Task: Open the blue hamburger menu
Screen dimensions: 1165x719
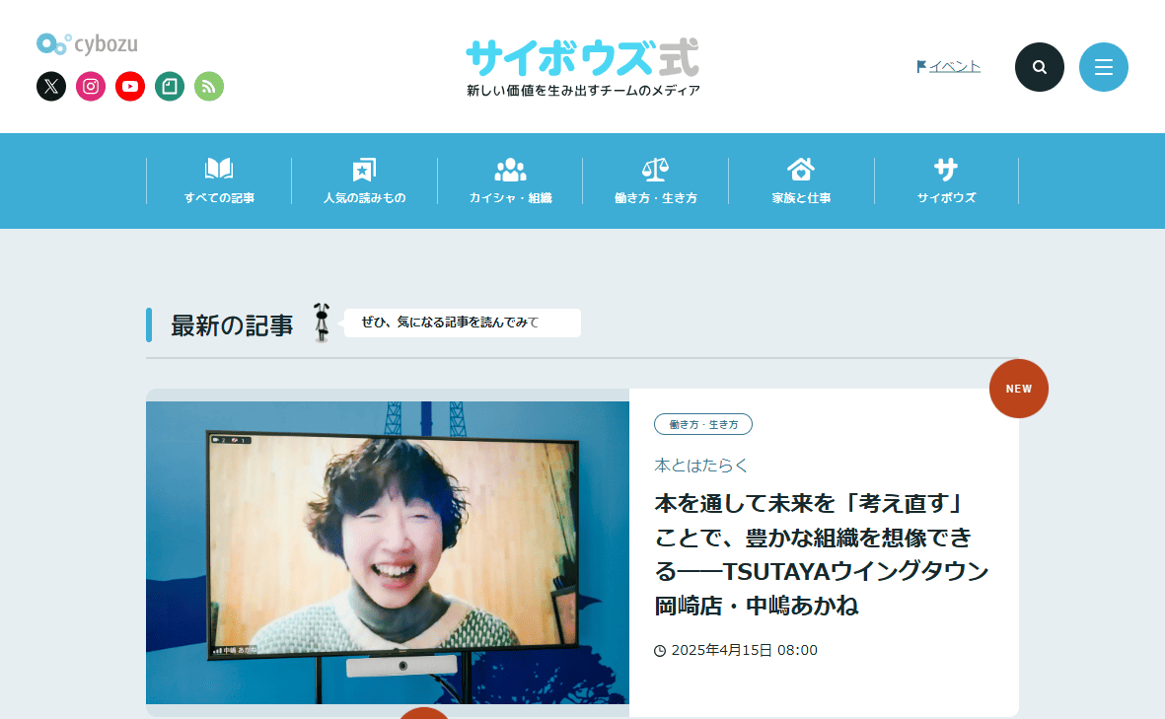Action: pos(1104,67)
